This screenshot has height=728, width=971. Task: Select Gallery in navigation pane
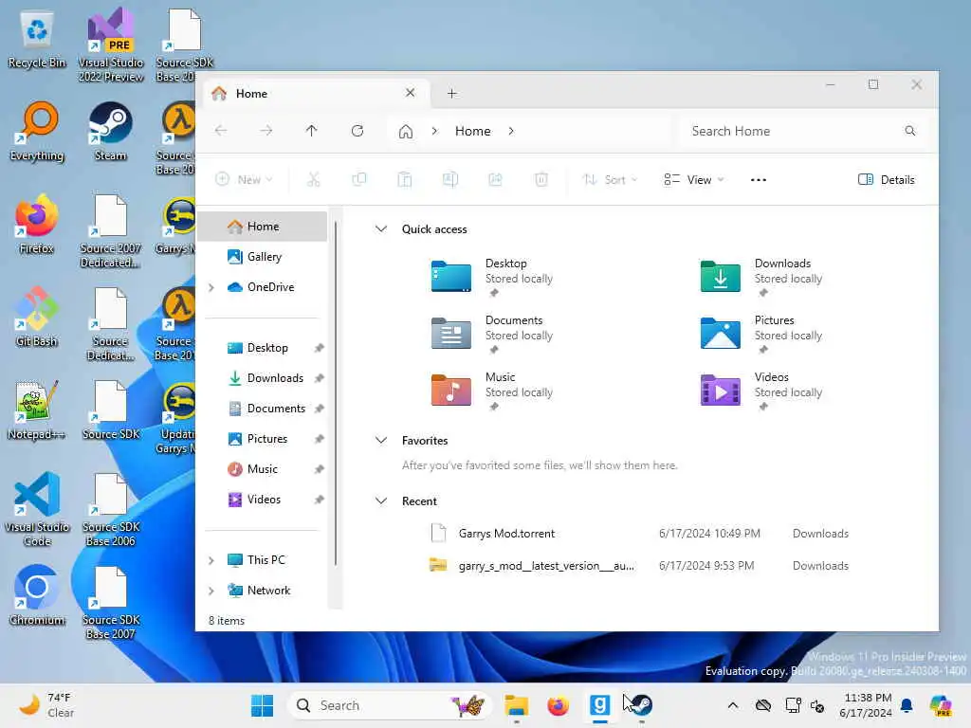click(263, 257)
